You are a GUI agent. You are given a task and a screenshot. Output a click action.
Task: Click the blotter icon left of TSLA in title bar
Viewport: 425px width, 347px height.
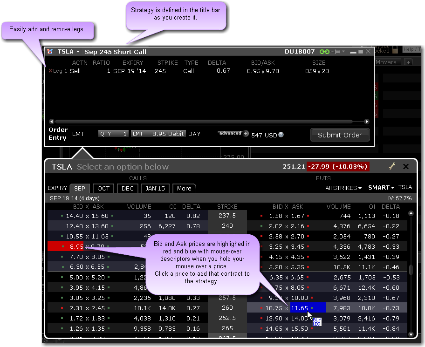(50, 52)
